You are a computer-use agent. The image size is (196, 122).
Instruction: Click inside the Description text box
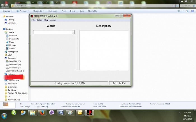(104, 50)
